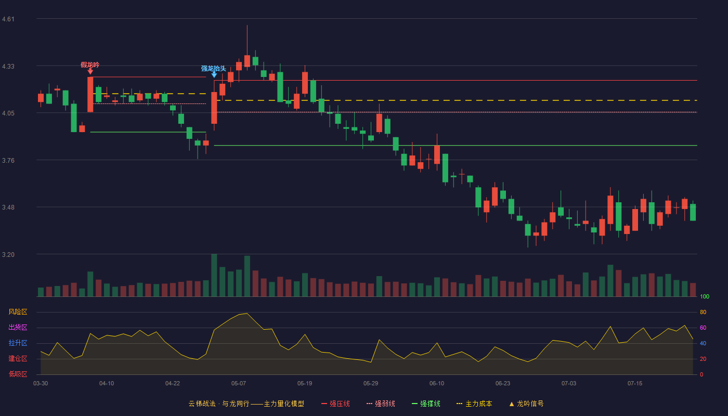
Task: Toggle the 主力成本 legend item
Action: click(474, 404)
